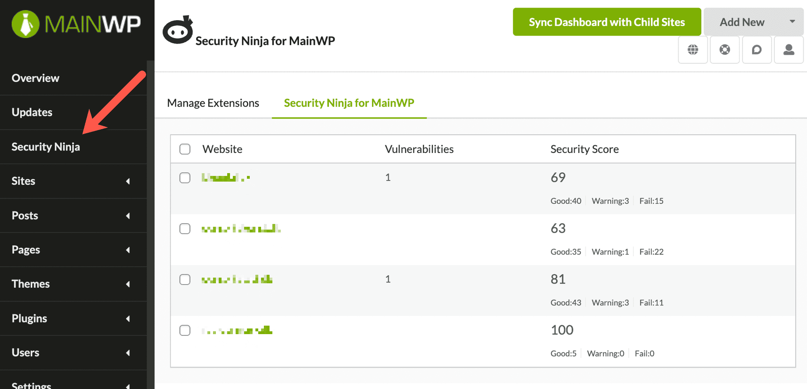Select the checkbox for the 100-score website
This screenshot has height=389, width=807.
185,330
